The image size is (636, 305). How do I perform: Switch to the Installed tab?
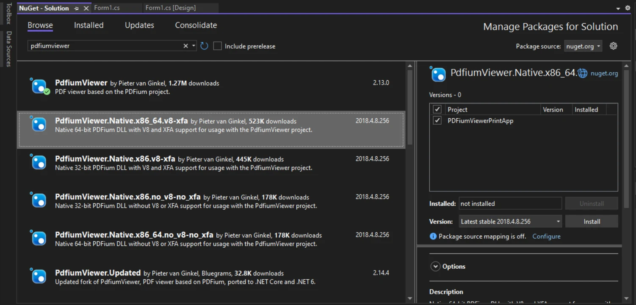coord(88,25)
